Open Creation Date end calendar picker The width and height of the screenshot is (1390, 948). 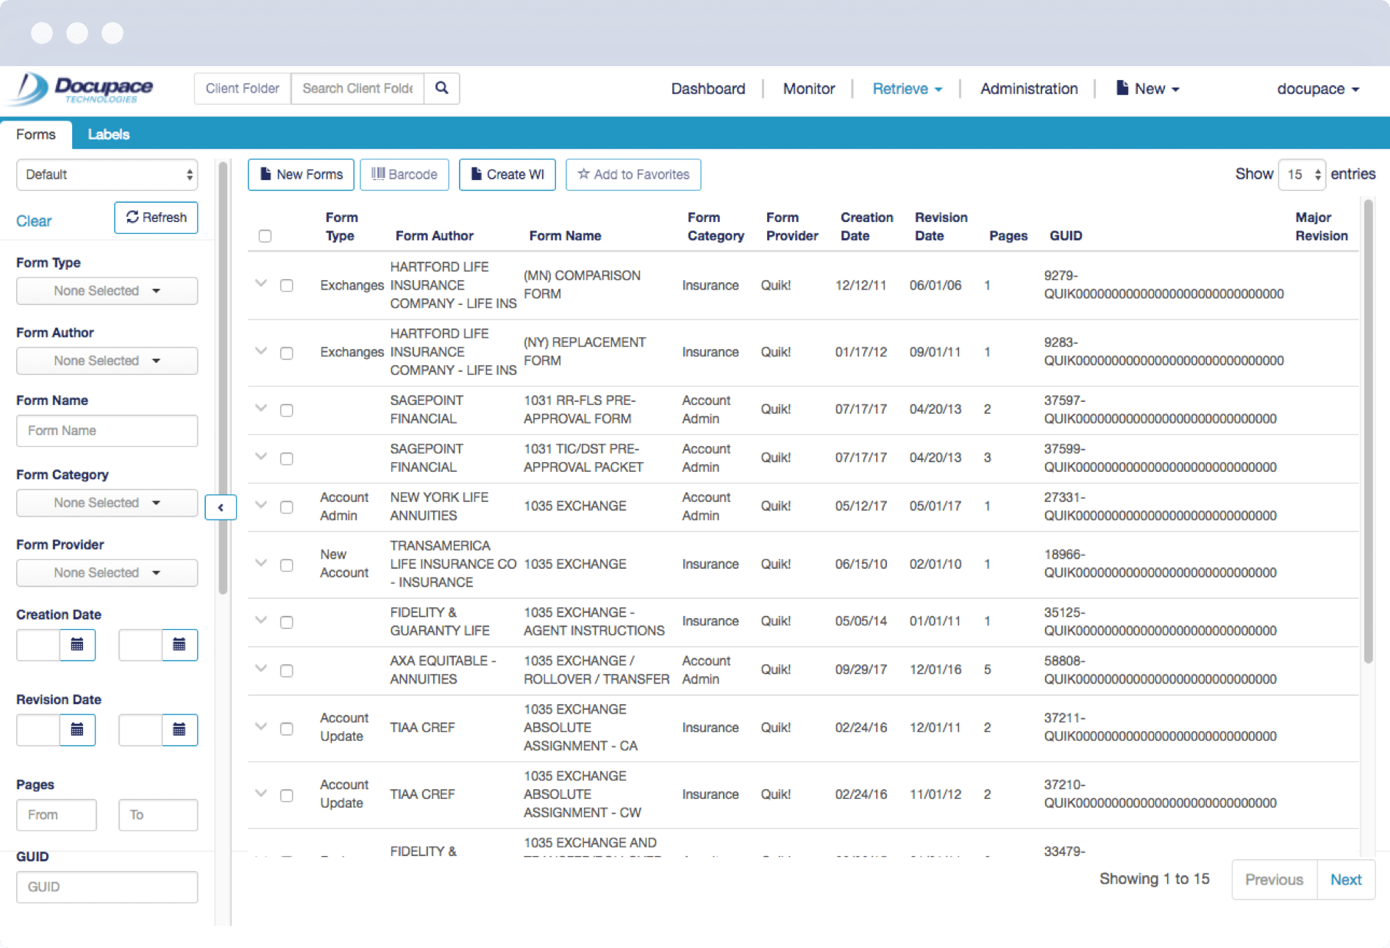(x=179, y=644)
